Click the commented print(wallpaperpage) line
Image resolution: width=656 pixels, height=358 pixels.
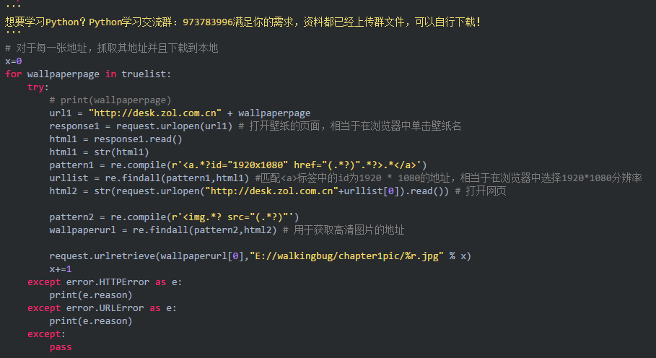tap(110, 100)
